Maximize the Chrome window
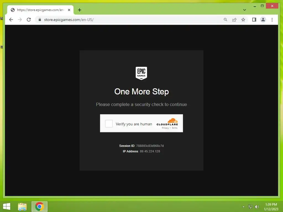The height and width of the screenshot is (212, 283). 262,6
